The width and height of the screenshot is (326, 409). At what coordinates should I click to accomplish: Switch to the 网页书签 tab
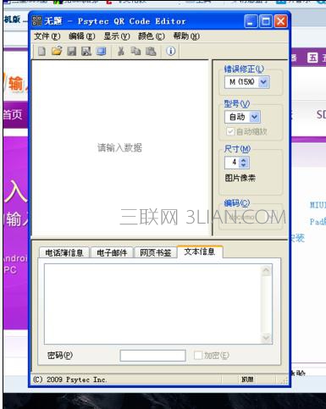click(x=156, y=252)
